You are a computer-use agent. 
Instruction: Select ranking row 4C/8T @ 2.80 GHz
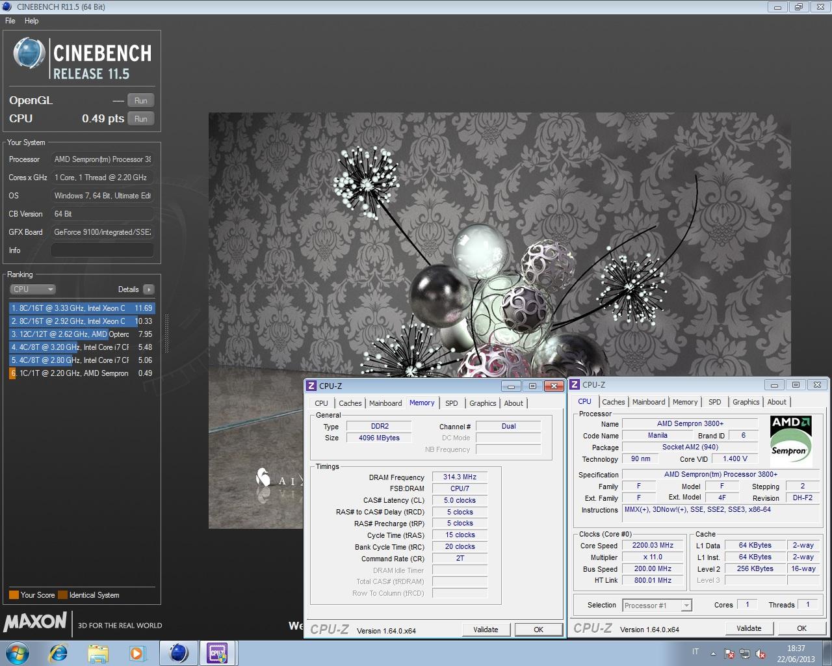coord(82,360)
